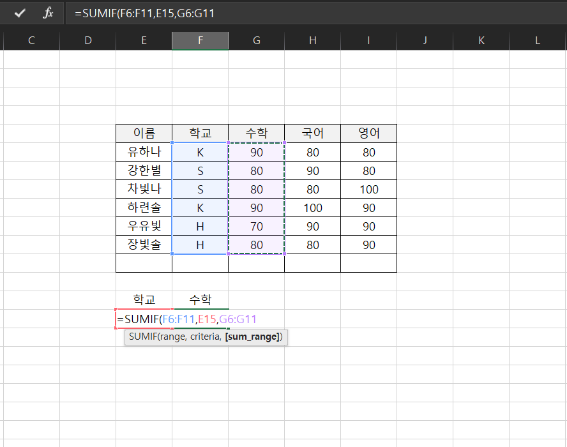Select column header L
Viewport: 567px width, 447px height.
pos(536,40)
